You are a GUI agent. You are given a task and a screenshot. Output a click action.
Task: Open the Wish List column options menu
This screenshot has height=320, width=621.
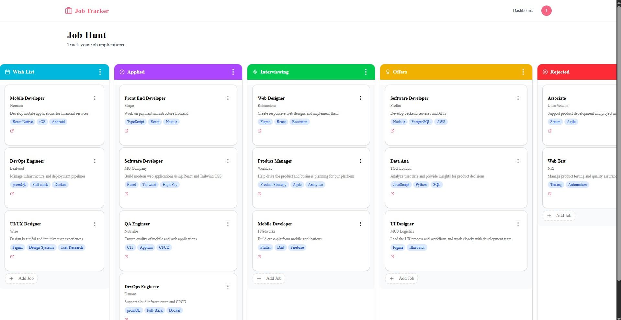100,72
